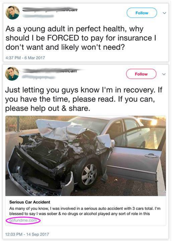The width and height of the screenshot is (172, 241).
Task: Click the blurred display name on second tweet
Action: [50, 71]
